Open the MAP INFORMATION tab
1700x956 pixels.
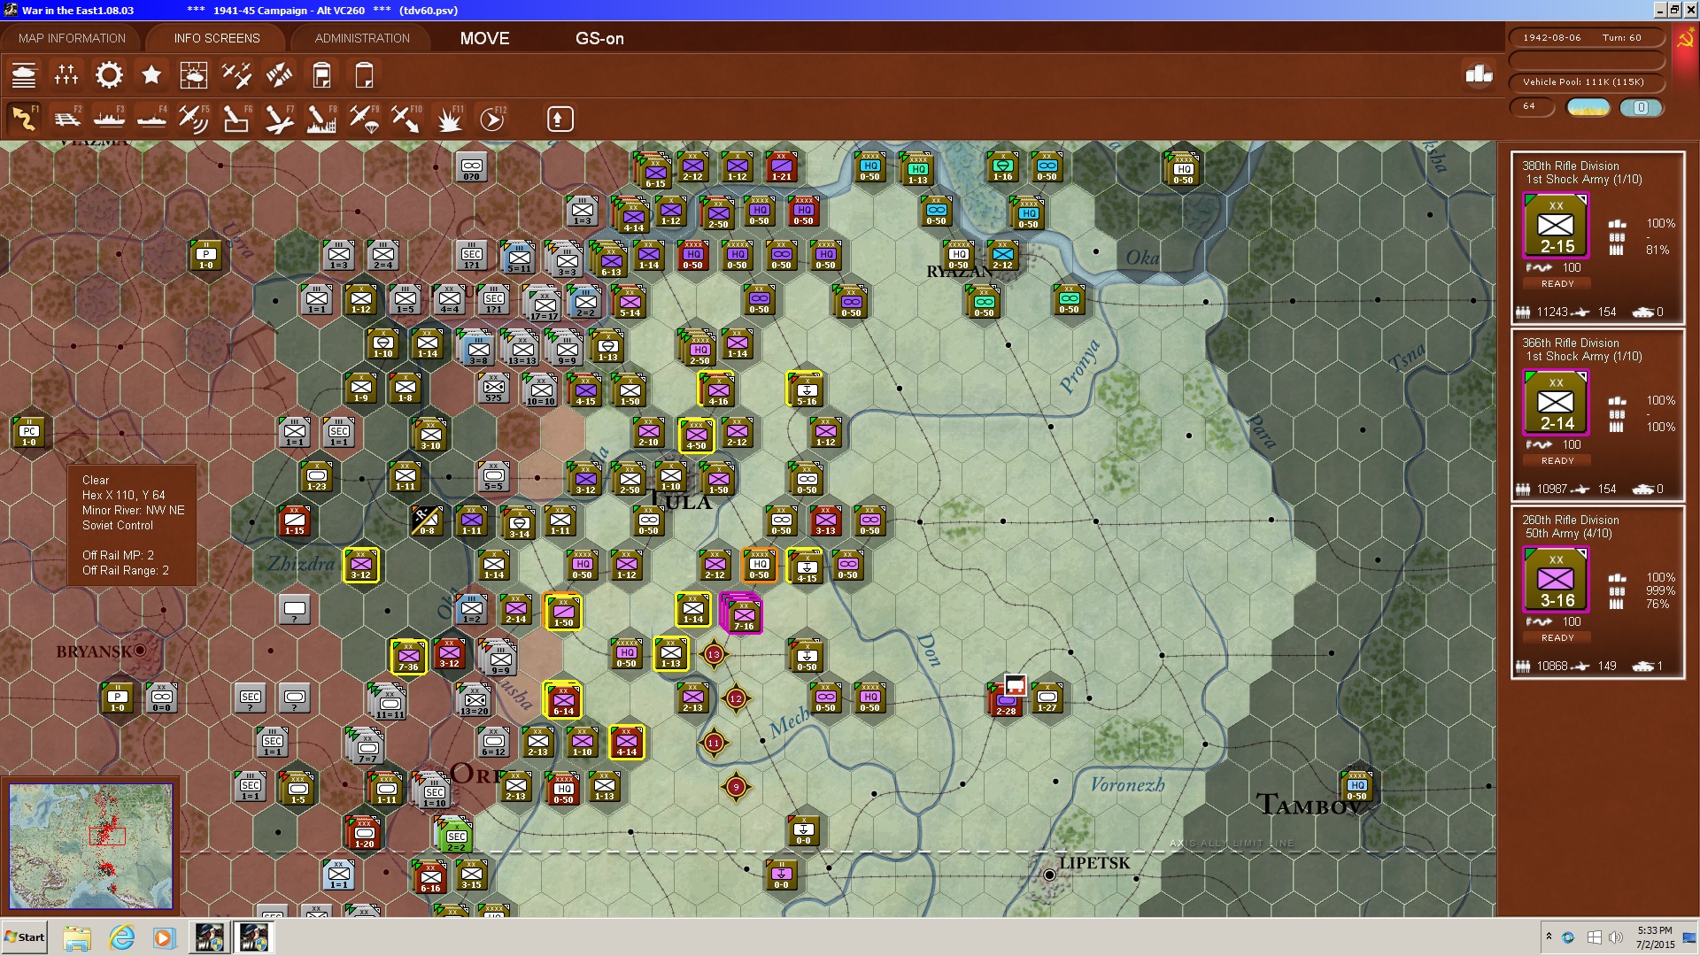(72, 38)
